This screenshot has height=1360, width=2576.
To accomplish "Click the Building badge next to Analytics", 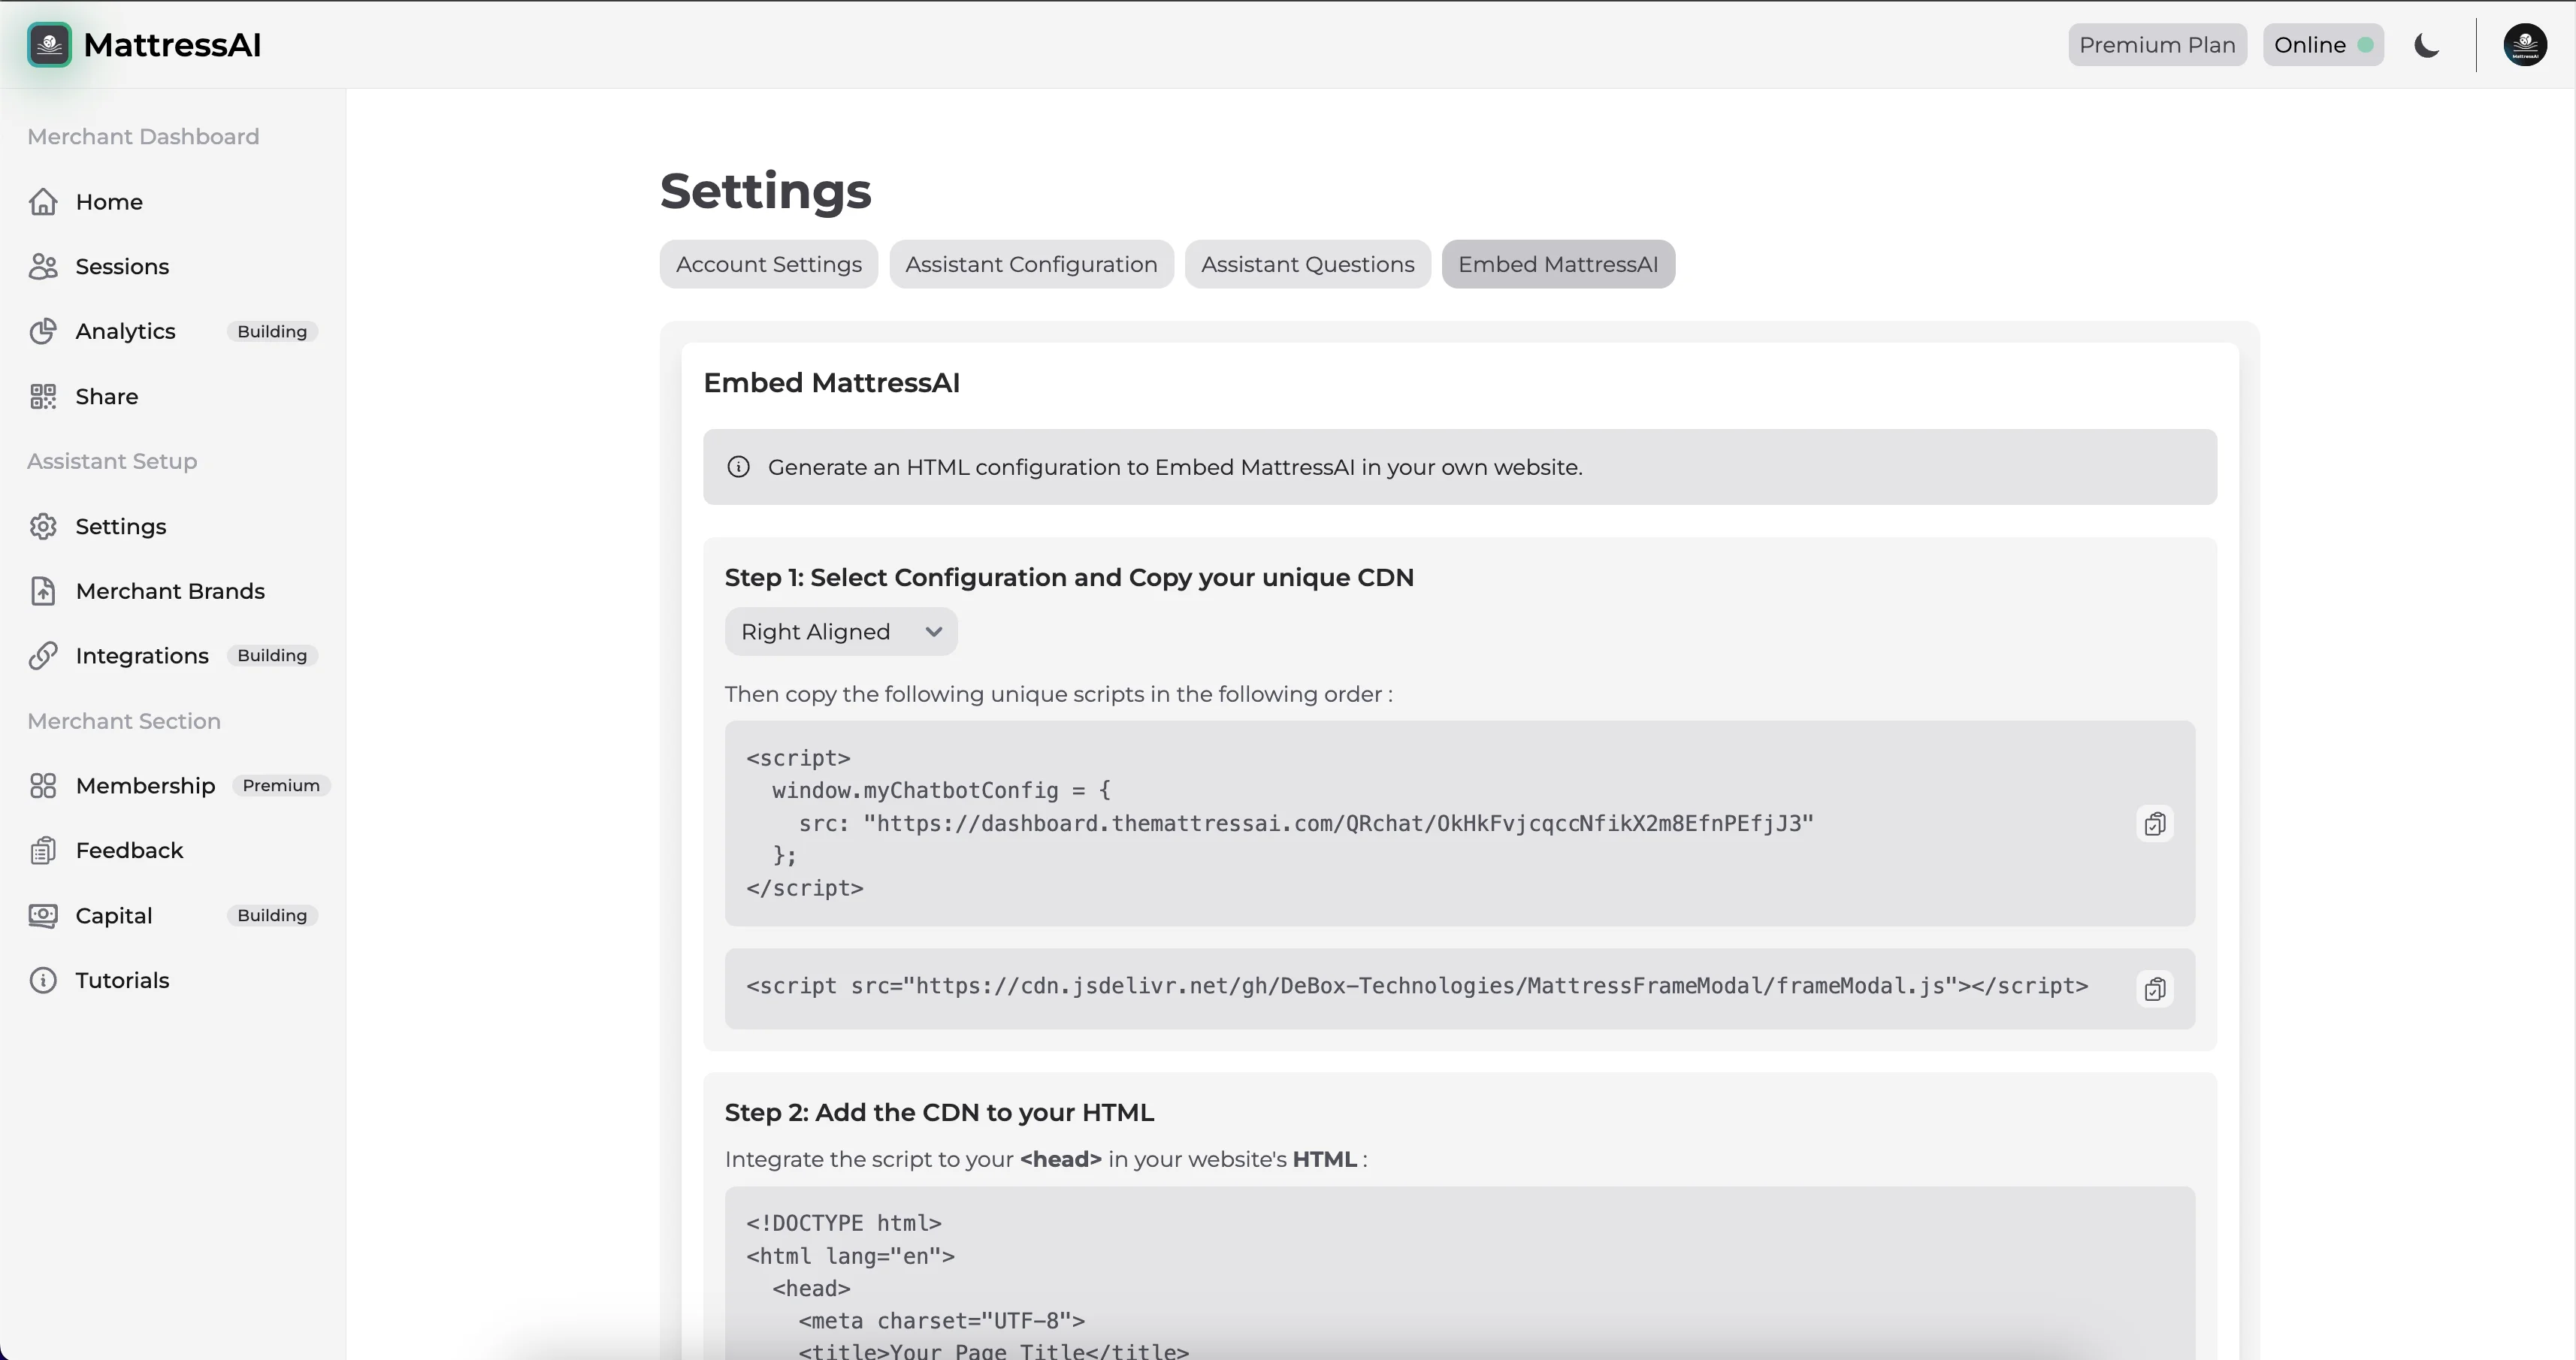I will coord(272,331).
